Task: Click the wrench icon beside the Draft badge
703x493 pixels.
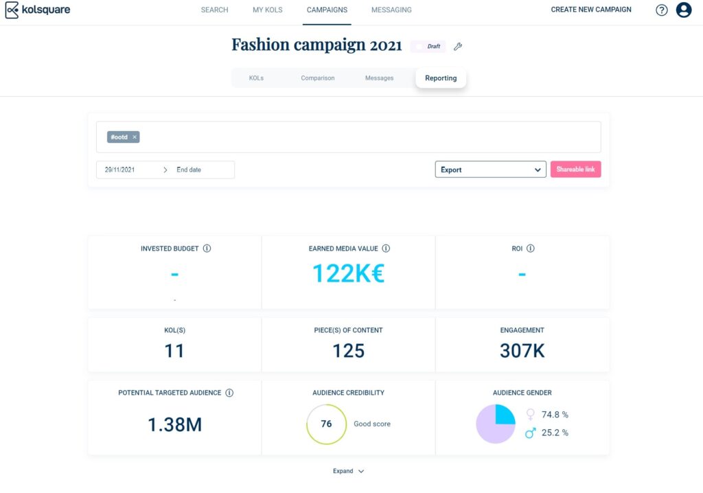Action: 458,46
